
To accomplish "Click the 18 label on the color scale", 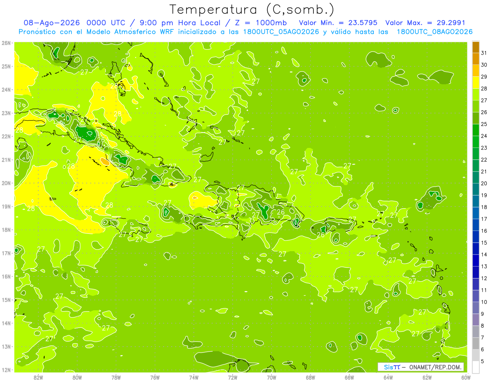I will coord(484,207).
